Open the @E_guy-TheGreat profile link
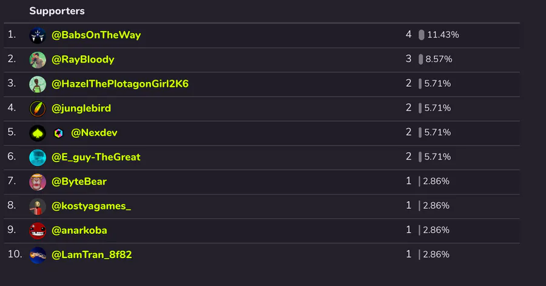 [x=96, y=157]
